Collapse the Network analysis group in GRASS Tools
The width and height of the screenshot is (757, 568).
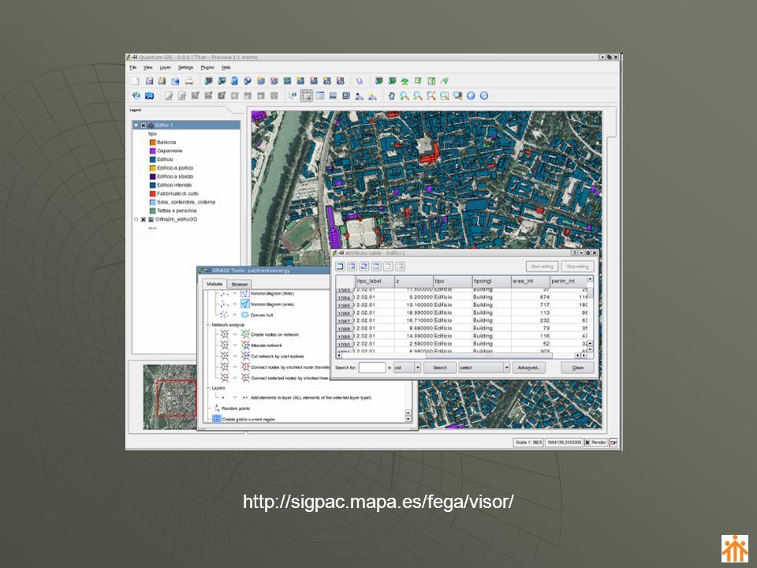tap(208, 325)
